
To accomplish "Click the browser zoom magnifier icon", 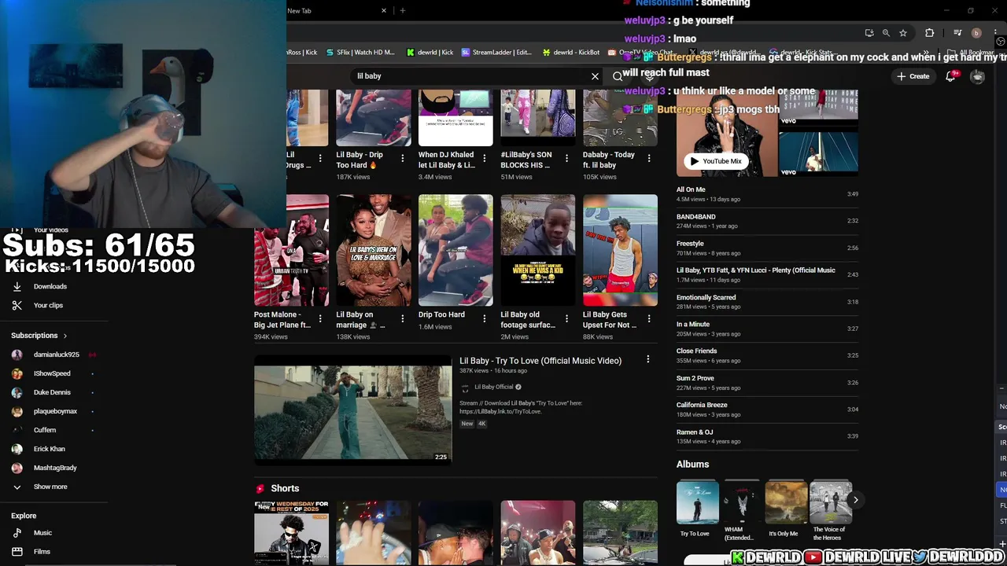I will 886,33.
